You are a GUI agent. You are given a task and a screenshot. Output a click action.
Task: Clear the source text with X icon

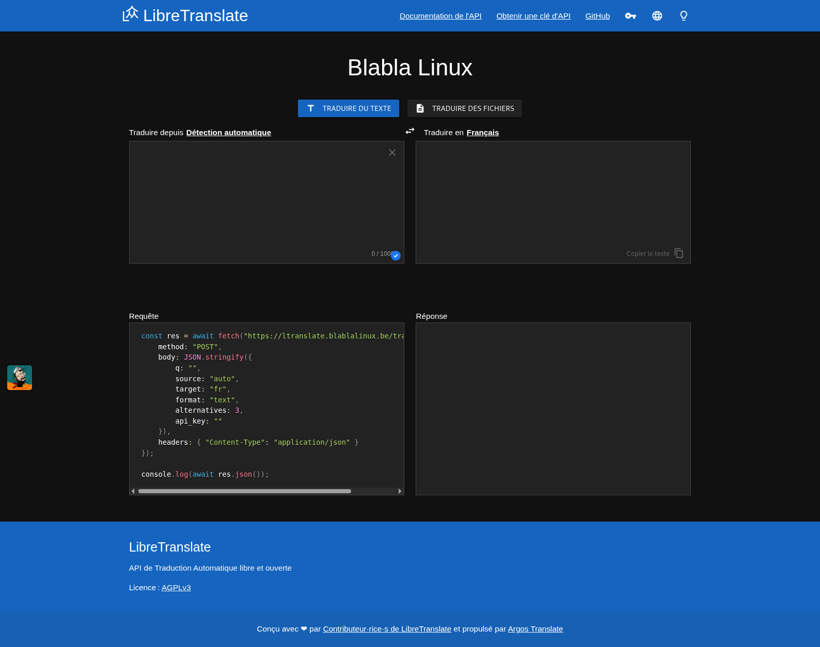[392, 153]
